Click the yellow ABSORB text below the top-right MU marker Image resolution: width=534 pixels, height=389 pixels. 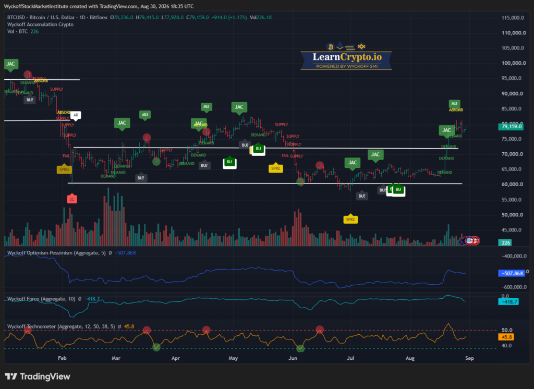[456, 110]
